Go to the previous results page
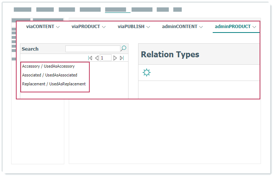 click(96, 58)
